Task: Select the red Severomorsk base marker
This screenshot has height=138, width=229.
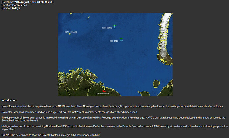Action: click(104, 90)
